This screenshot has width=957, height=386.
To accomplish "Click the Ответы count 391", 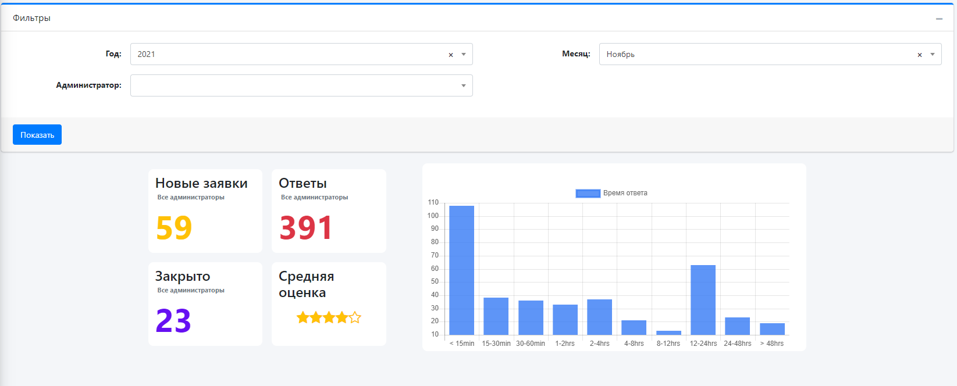I will [x=305, y=228].
